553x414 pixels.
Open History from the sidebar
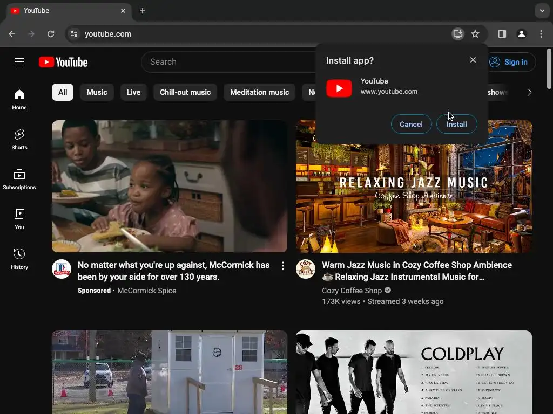coord(19,259)
